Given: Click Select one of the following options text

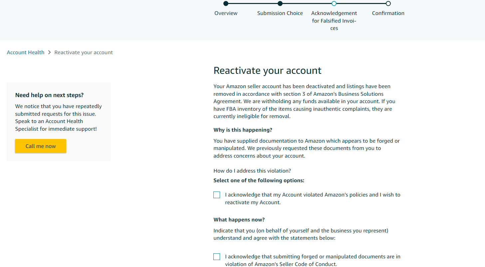Looking at the screenshot, I should pos(259,181).
